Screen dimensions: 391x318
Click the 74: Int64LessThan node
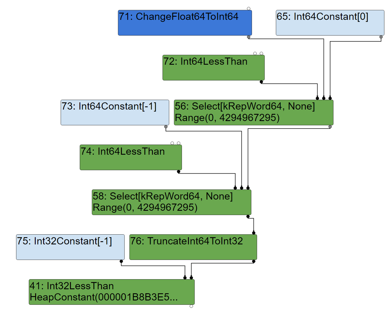(131, 158)
